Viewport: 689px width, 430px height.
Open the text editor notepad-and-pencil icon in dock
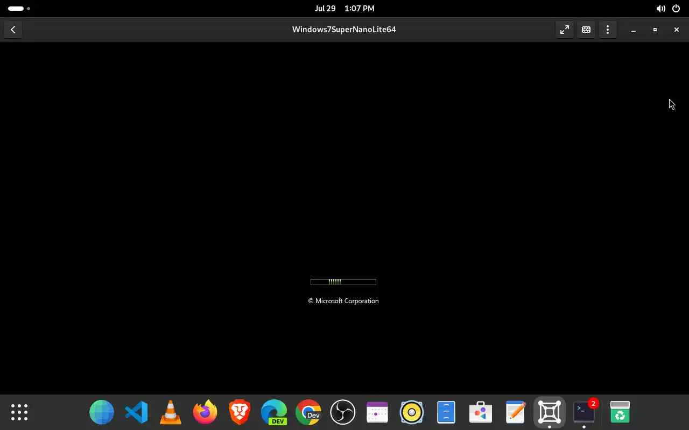click(x=515, y=412)
